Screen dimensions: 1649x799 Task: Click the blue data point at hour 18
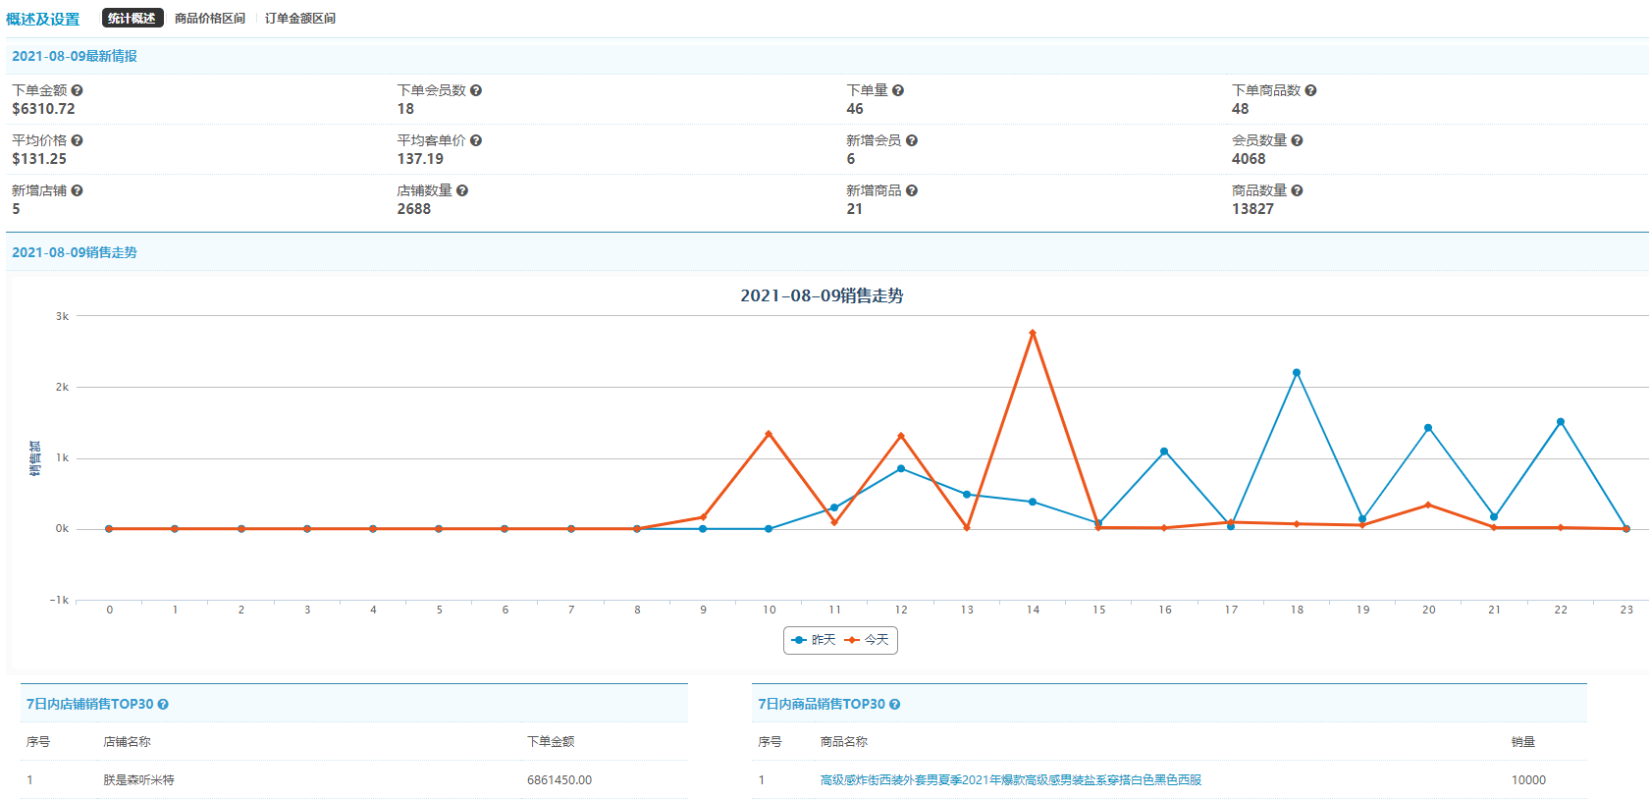click(1297, 373)
